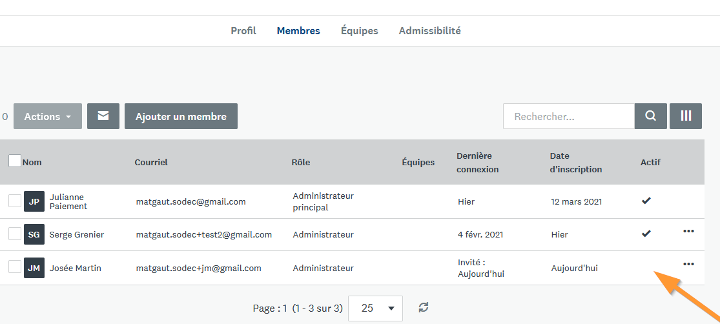
Task: Tick the checkbox next to Josée Martin
Action: (x=15, y=267)
